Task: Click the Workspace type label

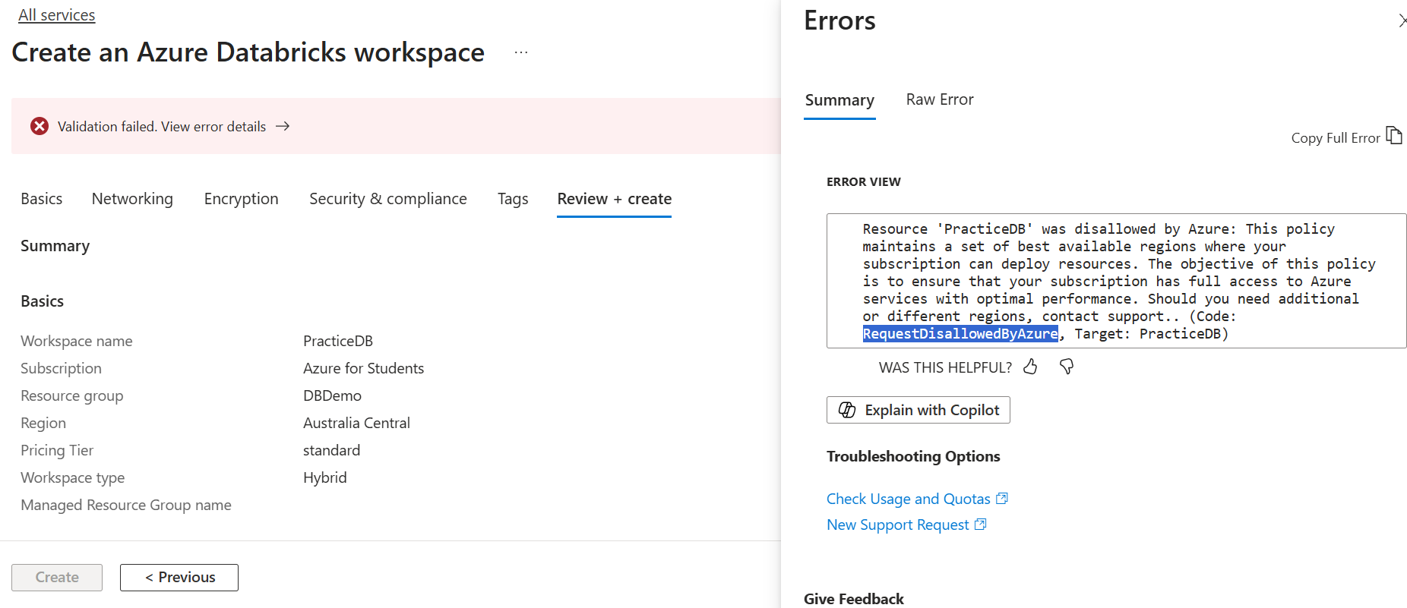Action: click(x=73, y=477)
